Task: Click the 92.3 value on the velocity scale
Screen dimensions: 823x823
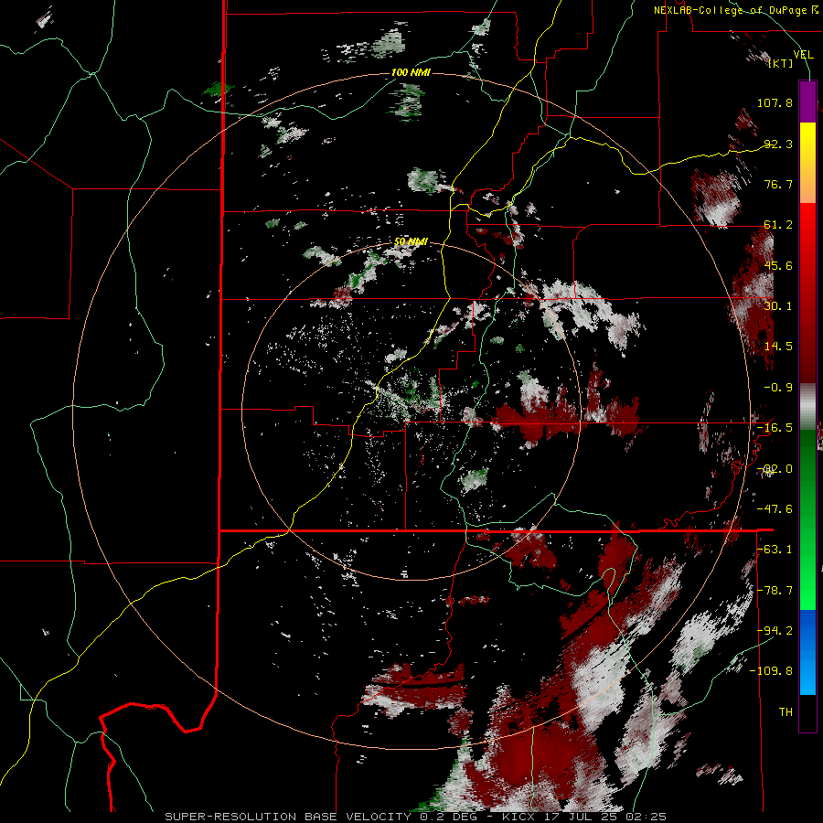Action: [778, 144]
